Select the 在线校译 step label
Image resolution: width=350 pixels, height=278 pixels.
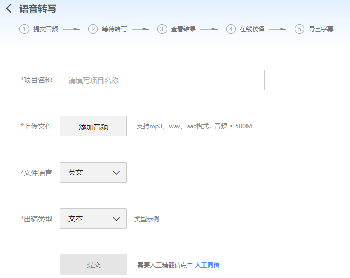[252, 29]
